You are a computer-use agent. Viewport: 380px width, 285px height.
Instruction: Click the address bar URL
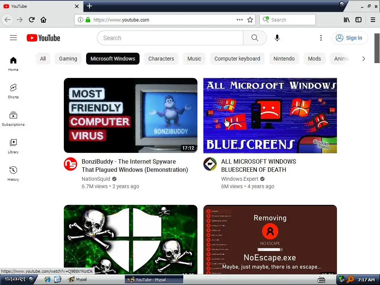tap(121, 20)
